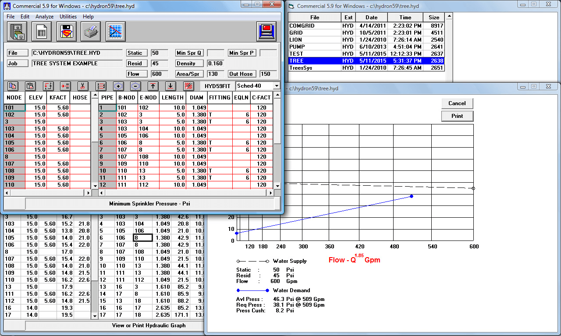Screen dimensions: 561x336
Task: Click the computer exit icon on the toolbar
Action: coord(266,31)
